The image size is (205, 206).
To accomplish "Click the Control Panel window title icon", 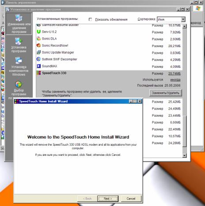I will click(3, 3).
